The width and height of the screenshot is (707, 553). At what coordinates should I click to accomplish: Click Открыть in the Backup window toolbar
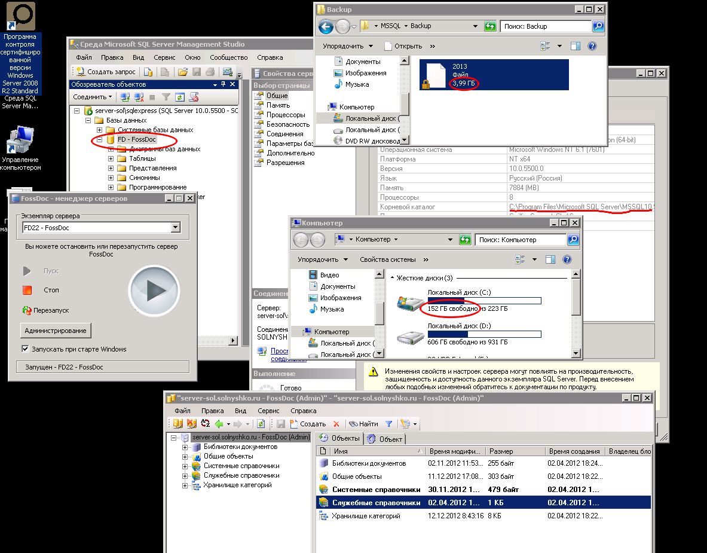pyautogui.click(x=403, y=46)
